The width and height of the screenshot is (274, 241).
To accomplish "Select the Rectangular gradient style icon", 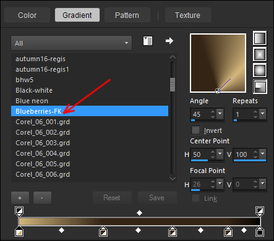I will tap(260, 54).
